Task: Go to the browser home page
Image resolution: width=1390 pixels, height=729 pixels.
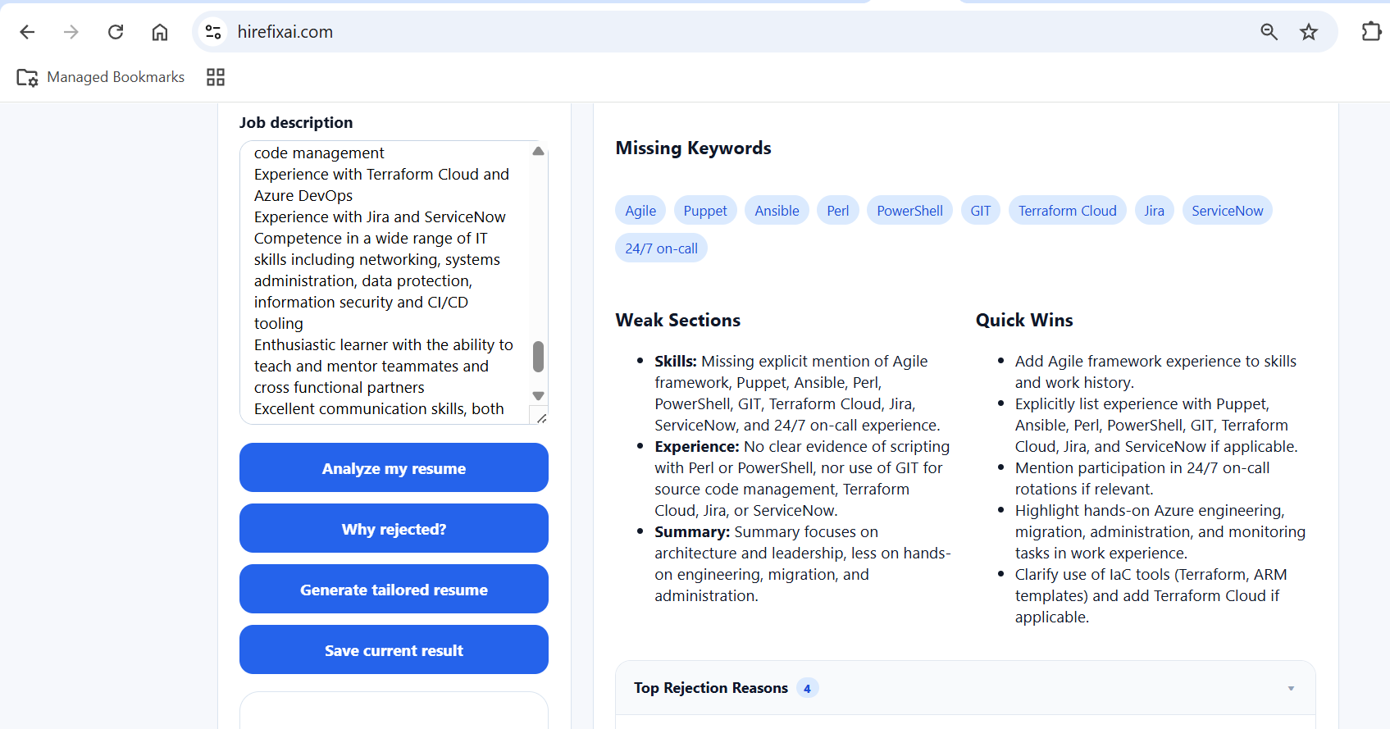Action: tap(160, 32)
